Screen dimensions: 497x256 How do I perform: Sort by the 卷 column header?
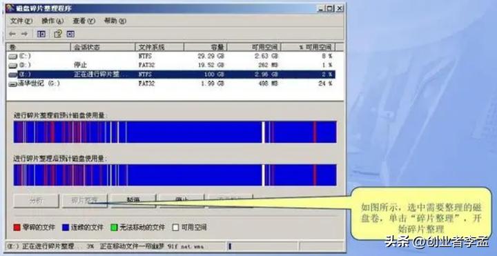point(39,47)
